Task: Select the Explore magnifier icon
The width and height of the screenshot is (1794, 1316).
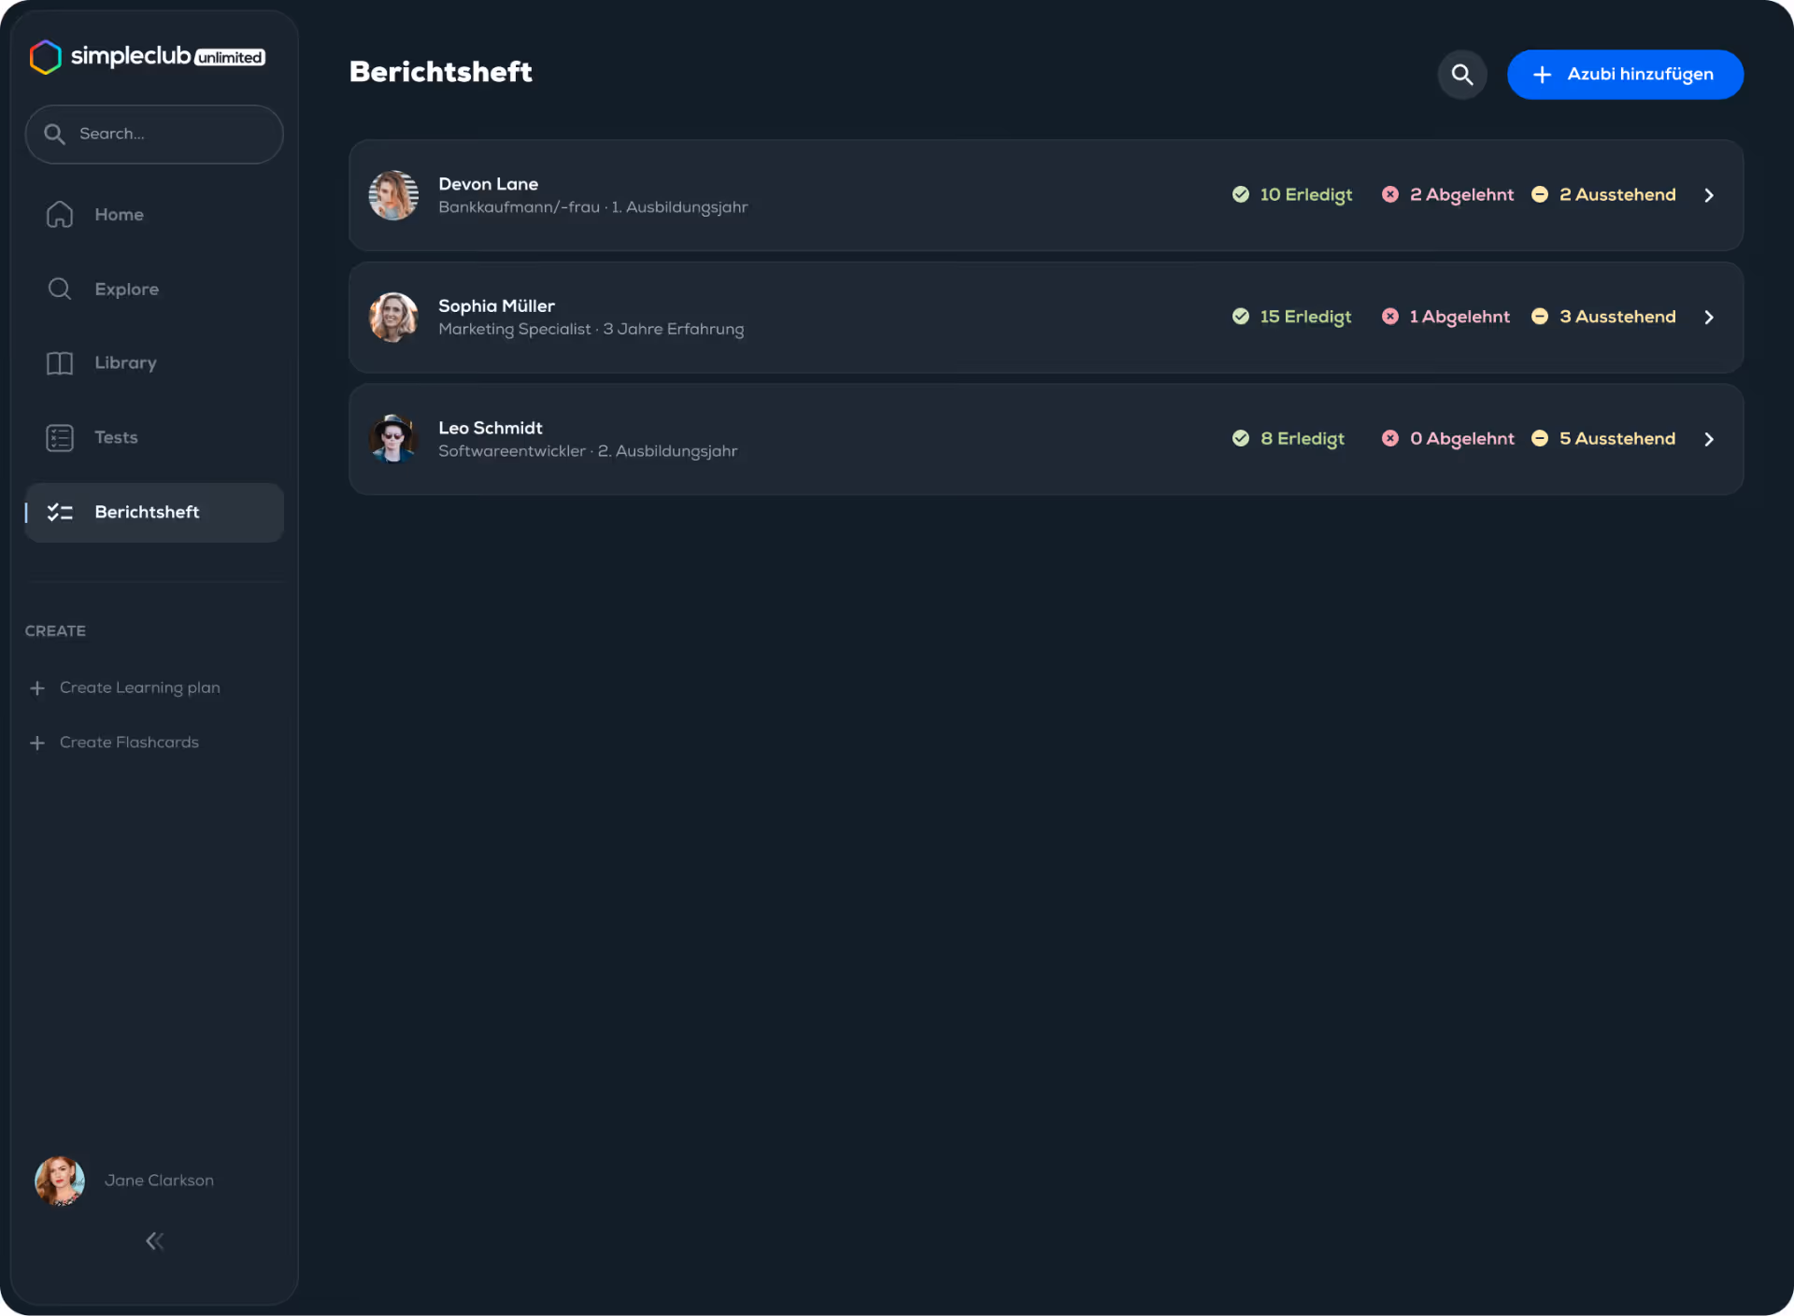Action: tap(59, 289)
